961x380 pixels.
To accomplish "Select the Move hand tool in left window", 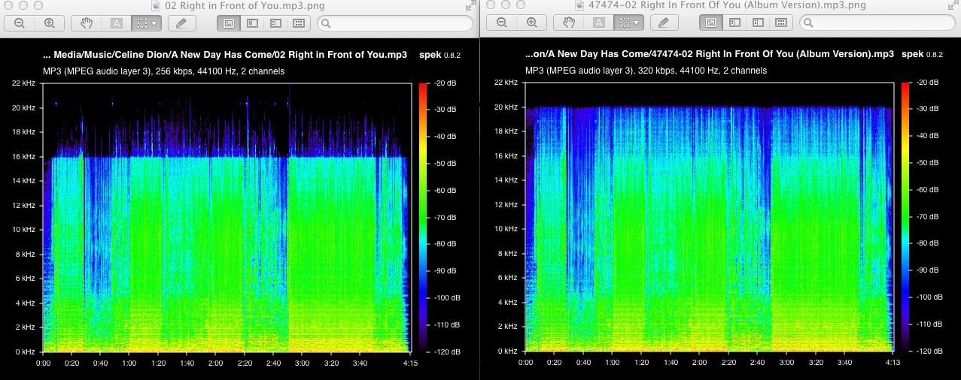I will [87, 23].
